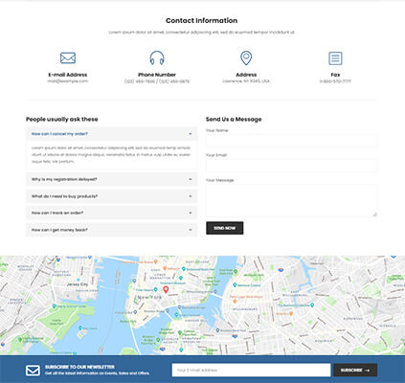This screenshot has height=383, width=405.
Task: Click the Your Email input field
Action: click(x=291, y=166)
